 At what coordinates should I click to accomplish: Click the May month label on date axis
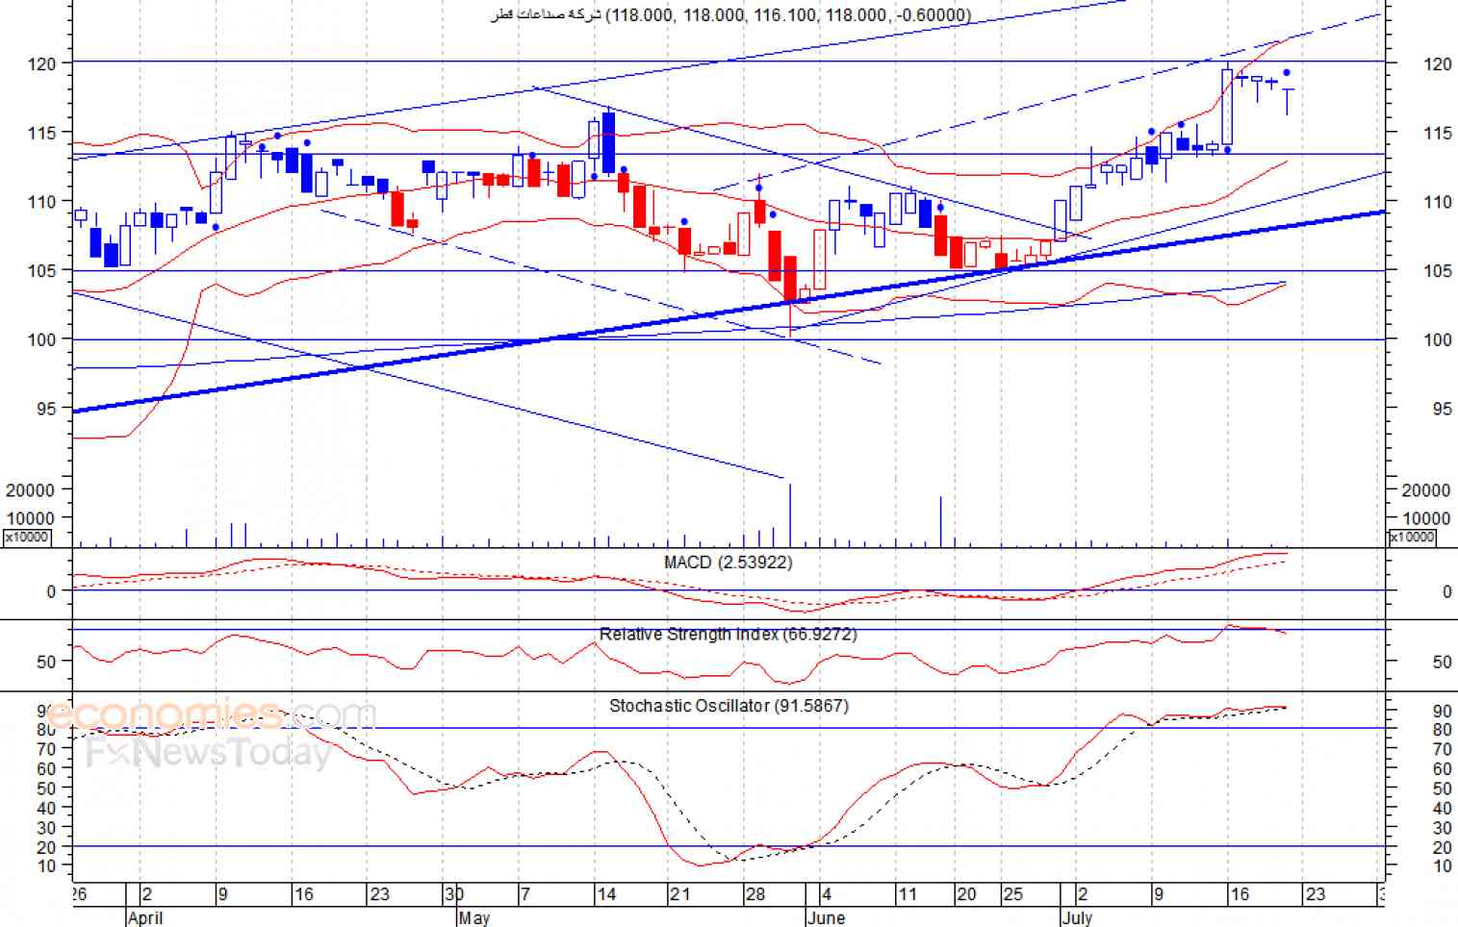pyautogui.click(x=474, y=917)
